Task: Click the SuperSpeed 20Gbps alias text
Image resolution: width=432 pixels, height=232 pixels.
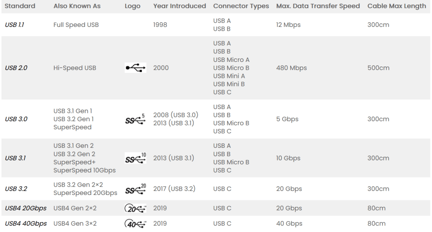Action: (85, 193)
